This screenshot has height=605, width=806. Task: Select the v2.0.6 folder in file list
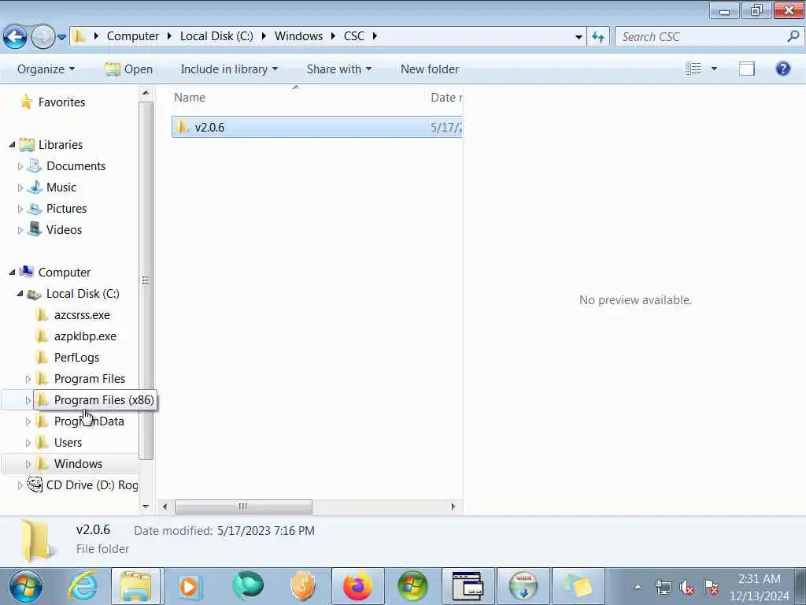coord(316,127)
